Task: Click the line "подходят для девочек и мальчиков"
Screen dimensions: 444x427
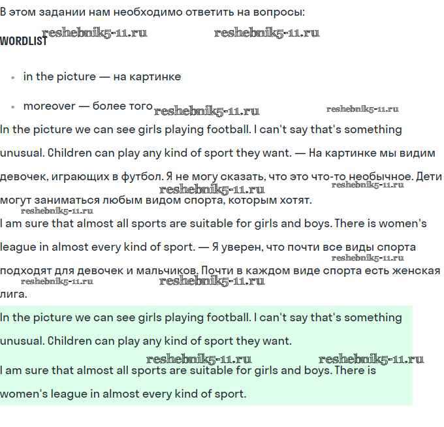Action: (98, 270)
